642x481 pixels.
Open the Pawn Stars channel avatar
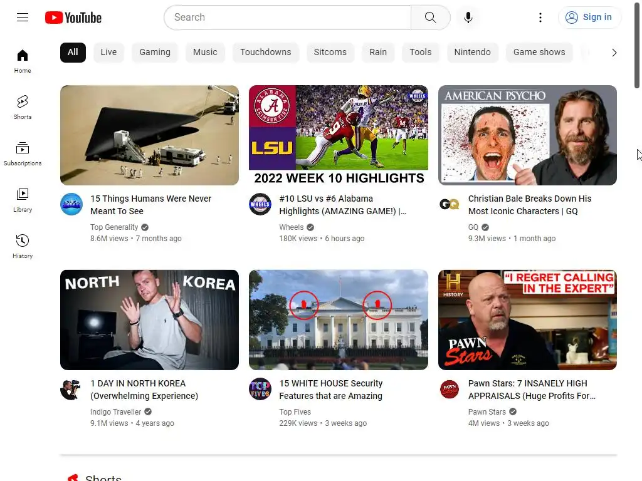pos(449,389)
